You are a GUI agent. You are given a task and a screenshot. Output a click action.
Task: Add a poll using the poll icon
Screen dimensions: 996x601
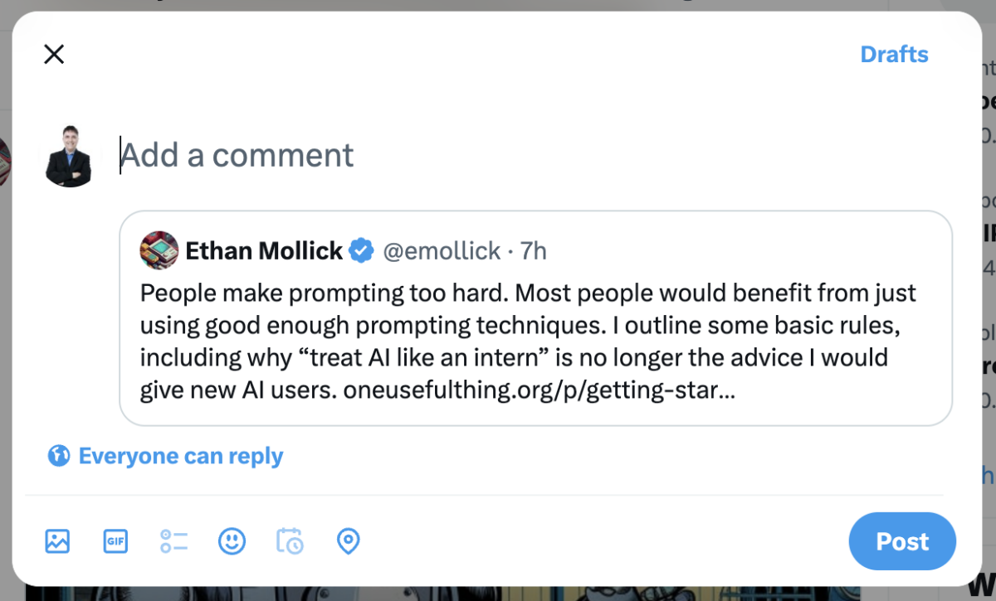click(x=173, y=541)
